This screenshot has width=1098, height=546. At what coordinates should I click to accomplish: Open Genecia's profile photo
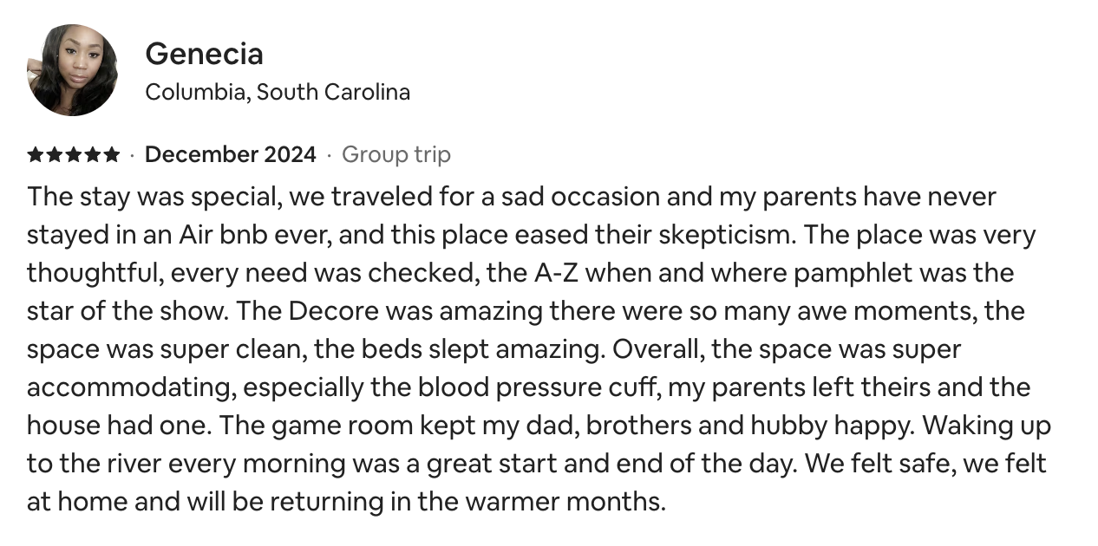point(72,70)
